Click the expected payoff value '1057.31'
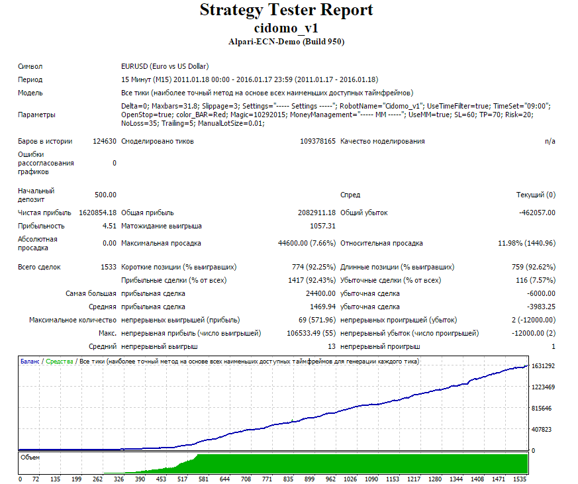Screen dimensions: 578x484 click(322, 226)
